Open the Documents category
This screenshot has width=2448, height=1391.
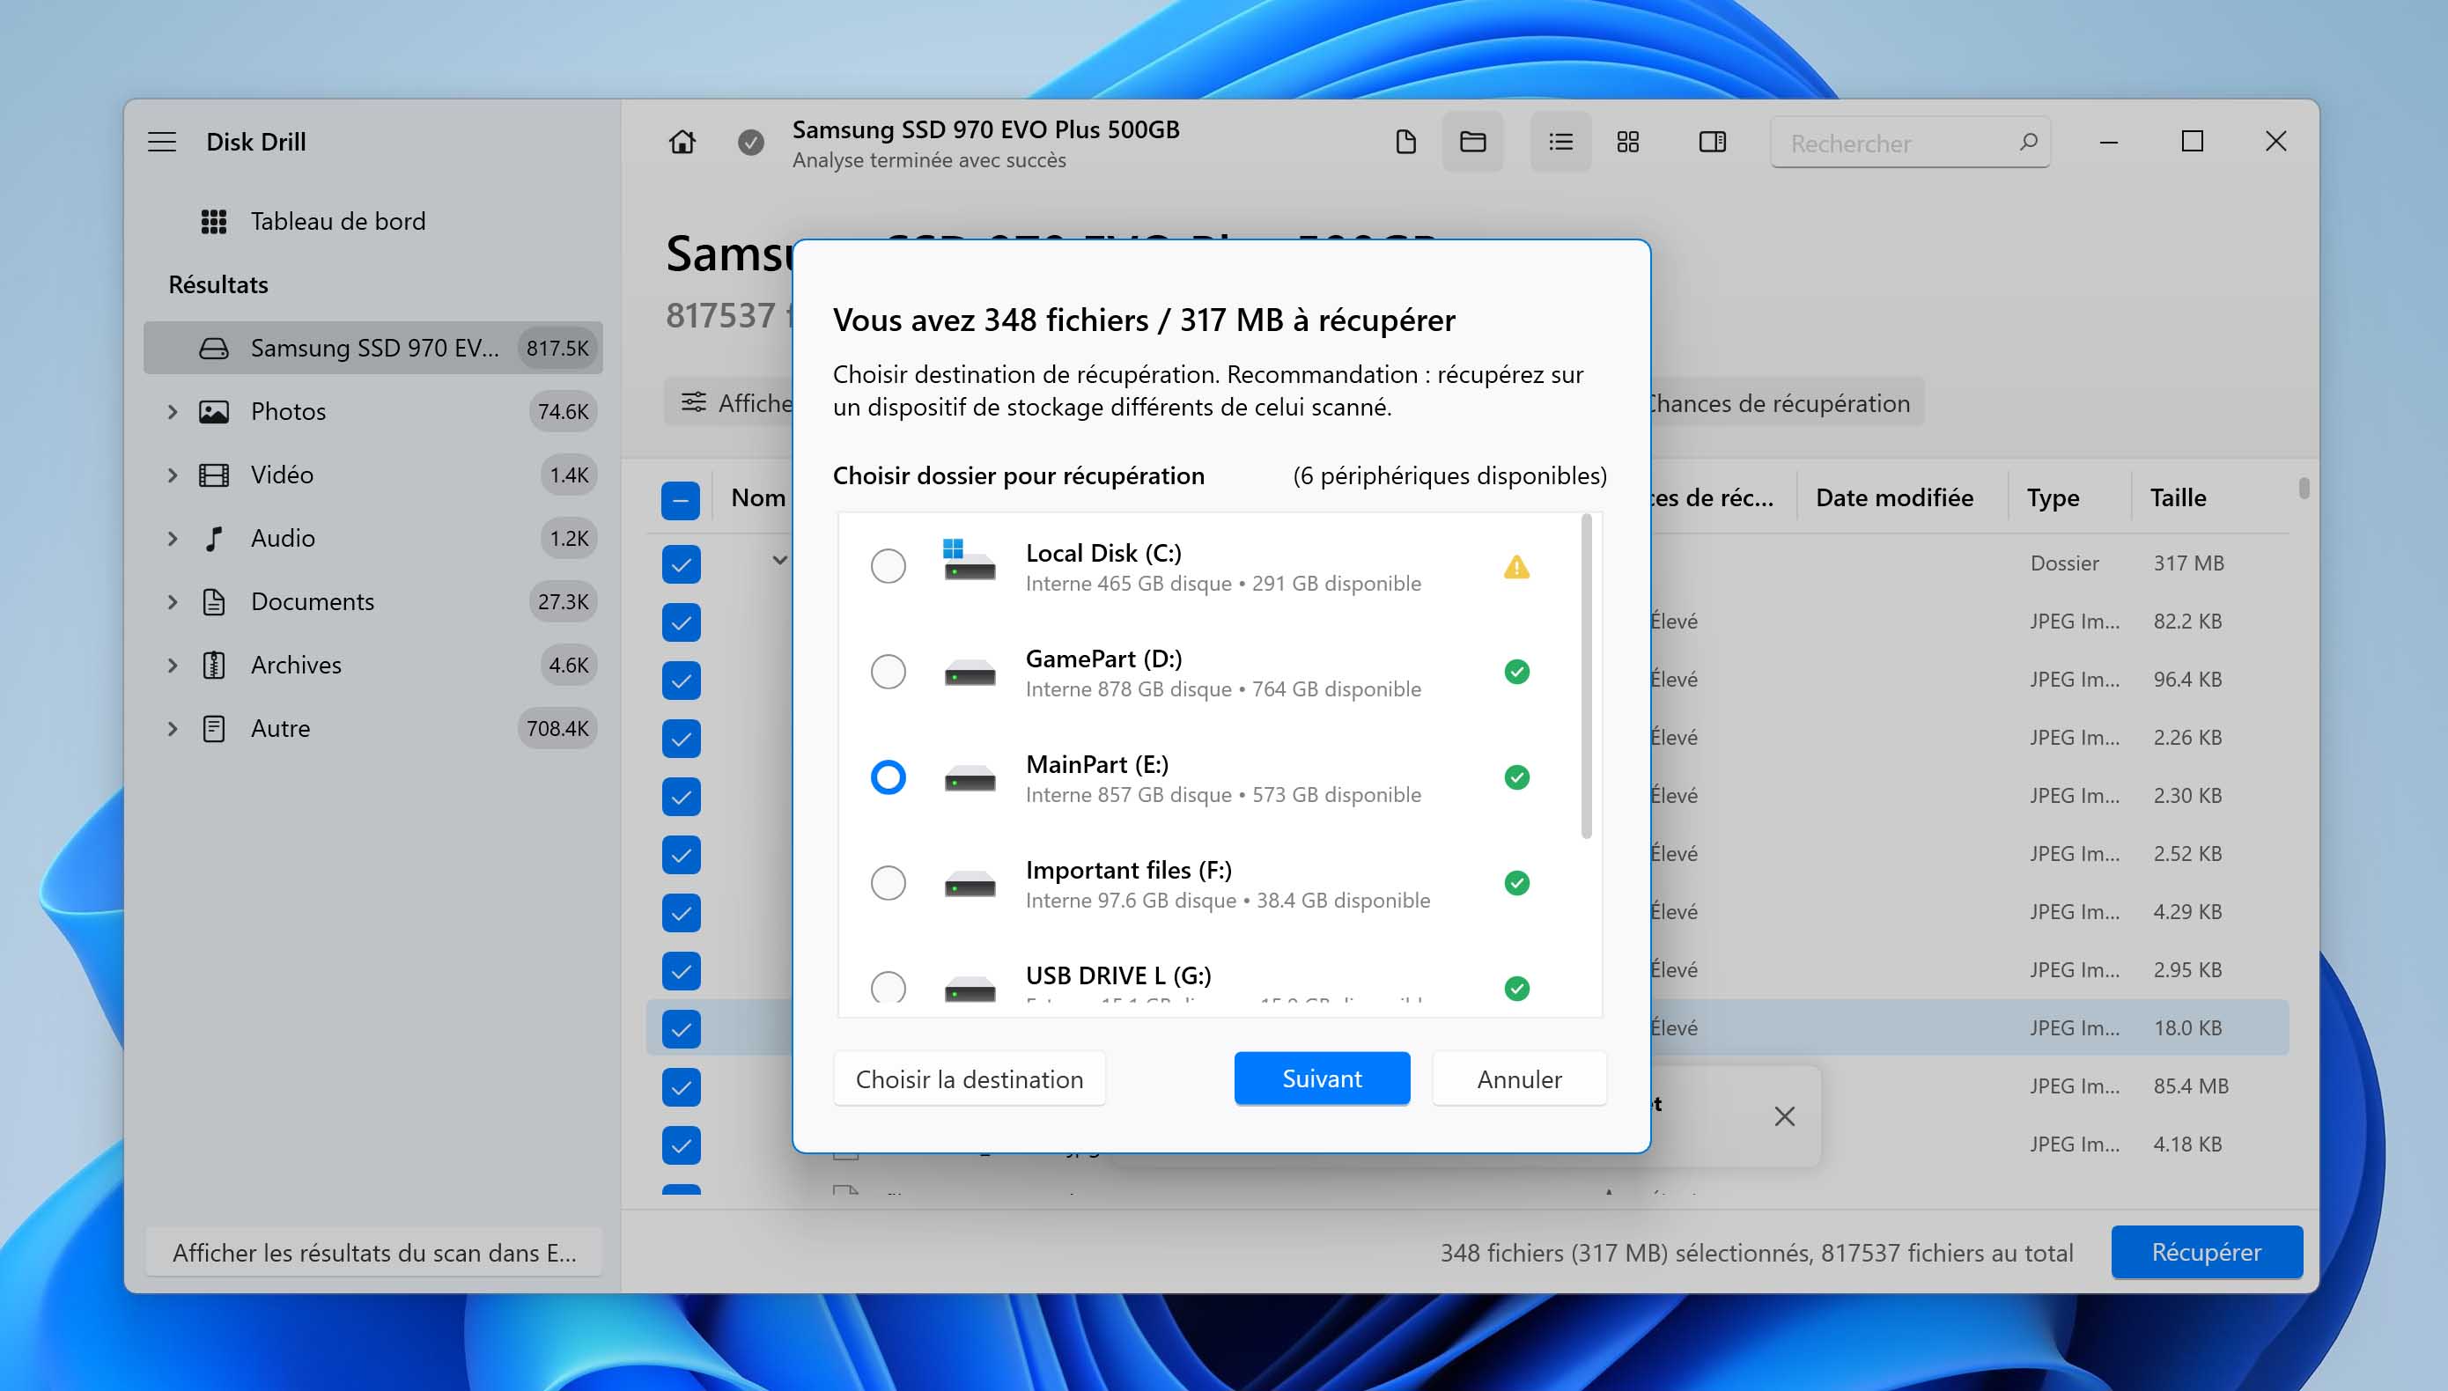(x=313, y=602)
